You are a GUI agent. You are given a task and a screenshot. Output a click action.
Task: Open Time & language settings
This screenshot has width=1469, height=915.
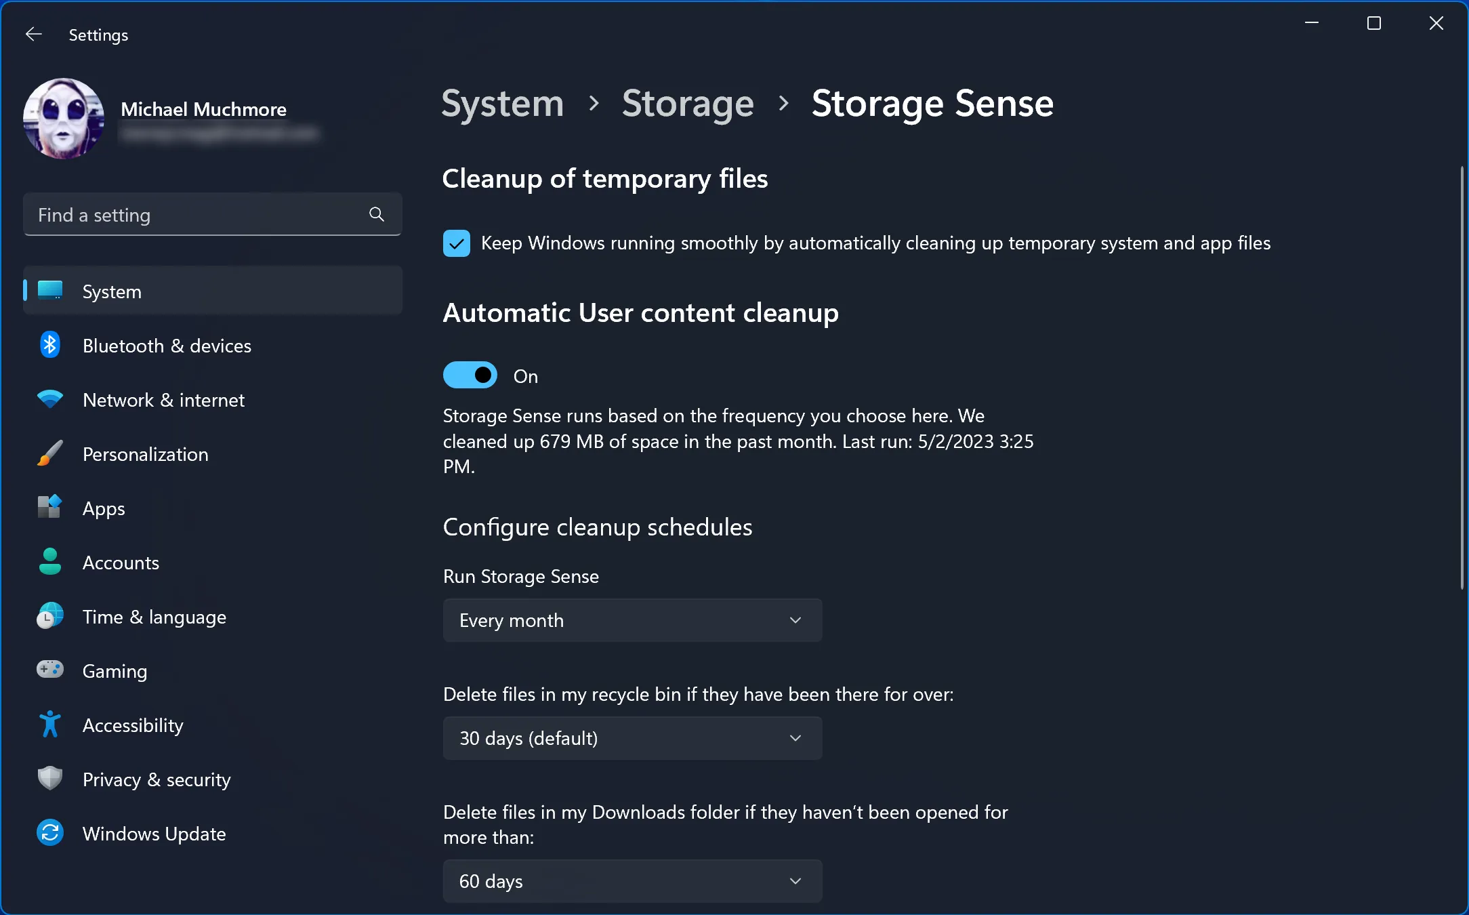pos(213,617)
